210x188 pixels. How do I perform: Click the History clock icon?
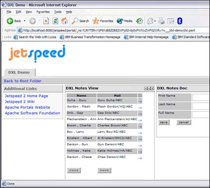click(x=139, y=21)
